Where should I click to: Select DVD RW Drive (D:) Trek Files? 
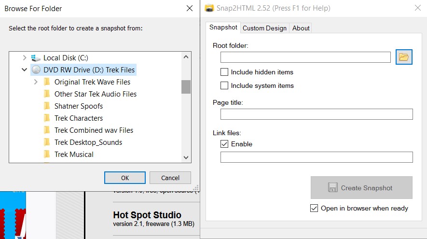[89, 70]
